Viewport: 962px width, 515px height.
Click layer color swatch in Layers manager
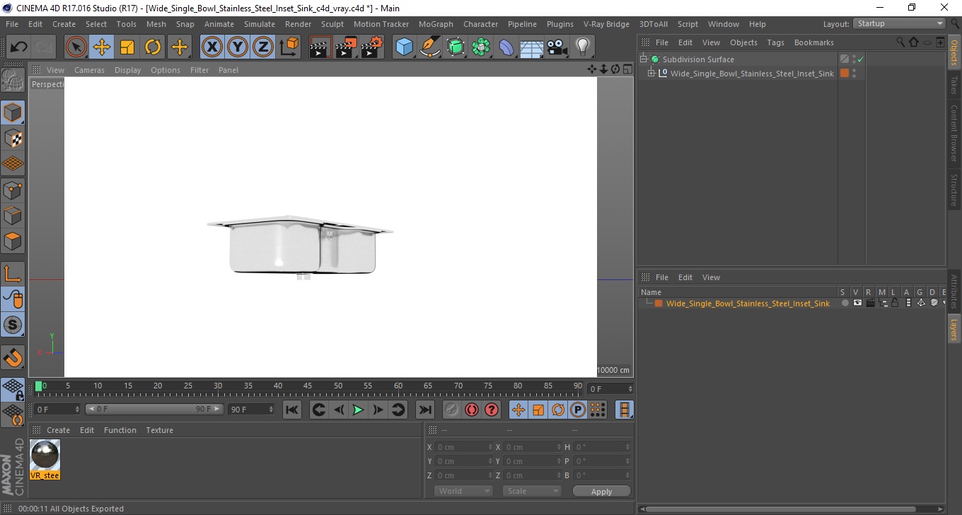coord(659,303)
